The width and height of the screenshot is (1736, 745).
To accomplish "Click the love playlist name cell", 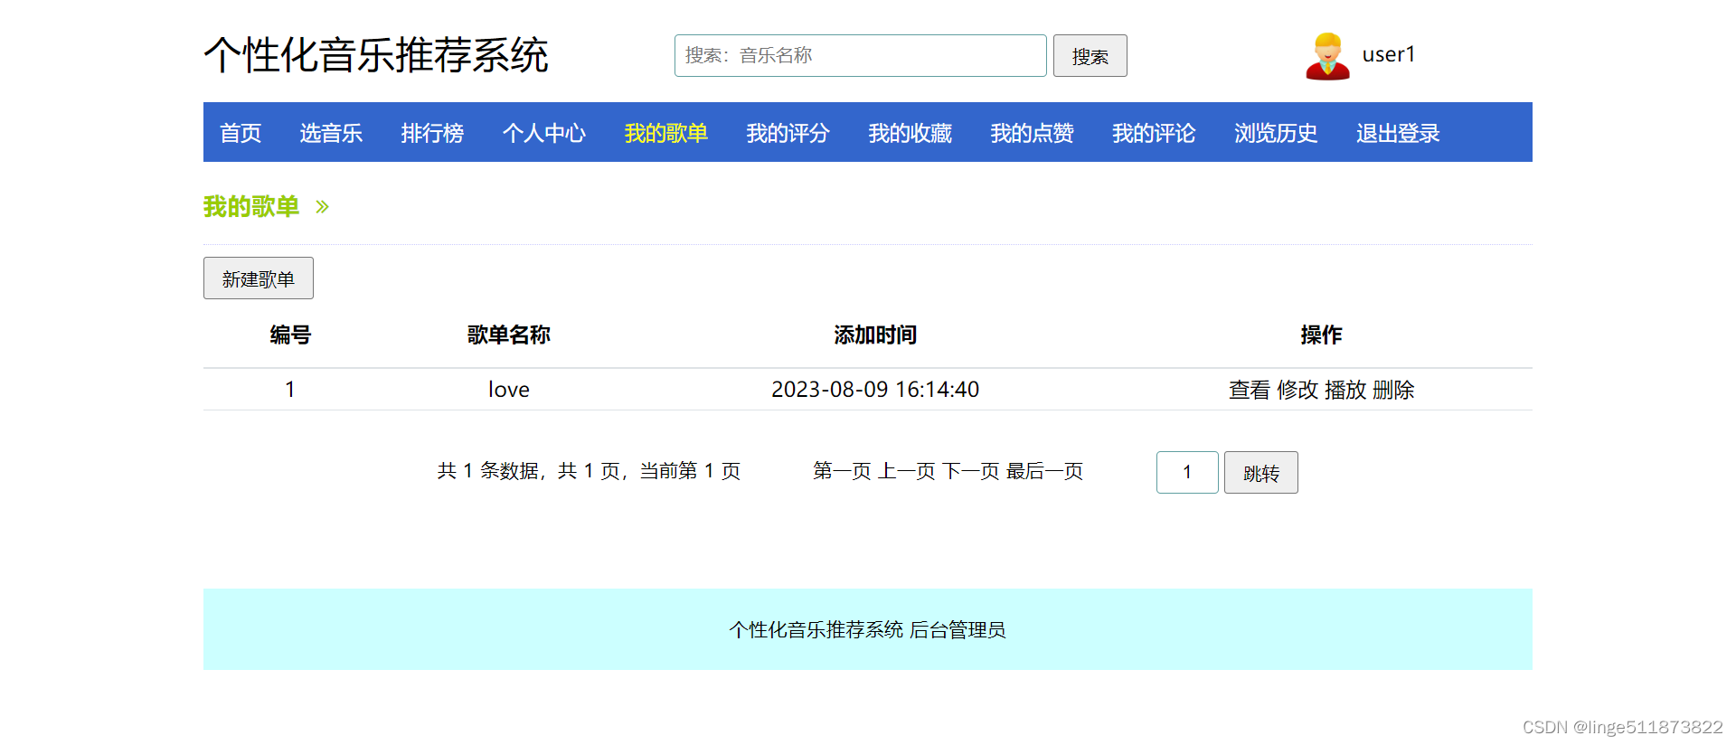I will coord(509,390).
